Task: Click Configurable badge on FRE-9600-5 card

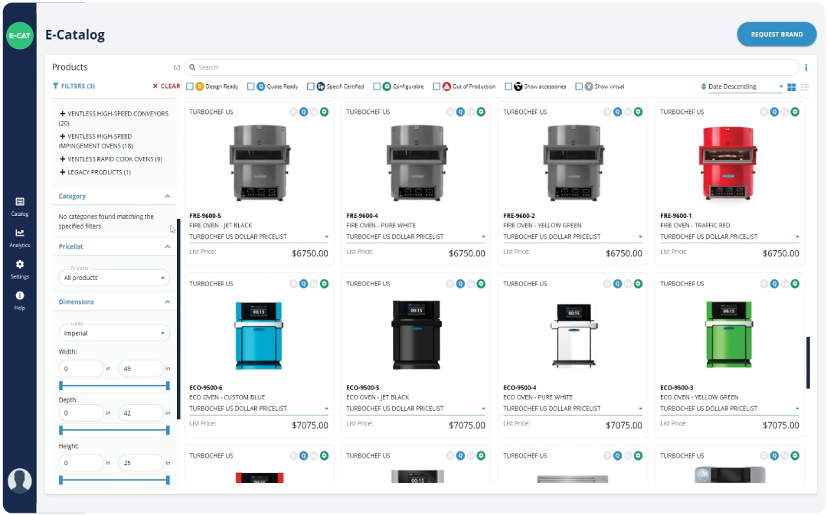Action: [x=325, y=112]
